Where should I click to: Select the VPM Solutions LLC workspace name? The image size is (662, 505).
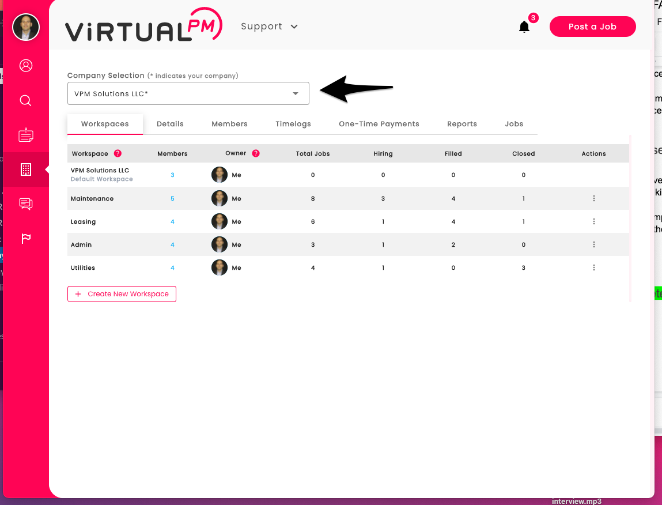coord(100,170)
